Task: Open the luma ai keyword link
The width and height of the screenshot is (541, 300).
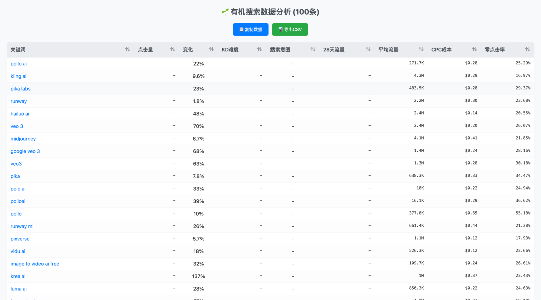Action: coord(19,289)
